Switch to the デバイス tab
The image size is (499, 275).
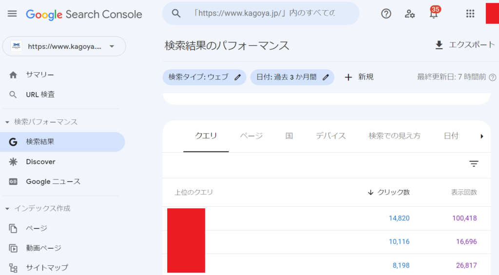click(x=331, y=136)
